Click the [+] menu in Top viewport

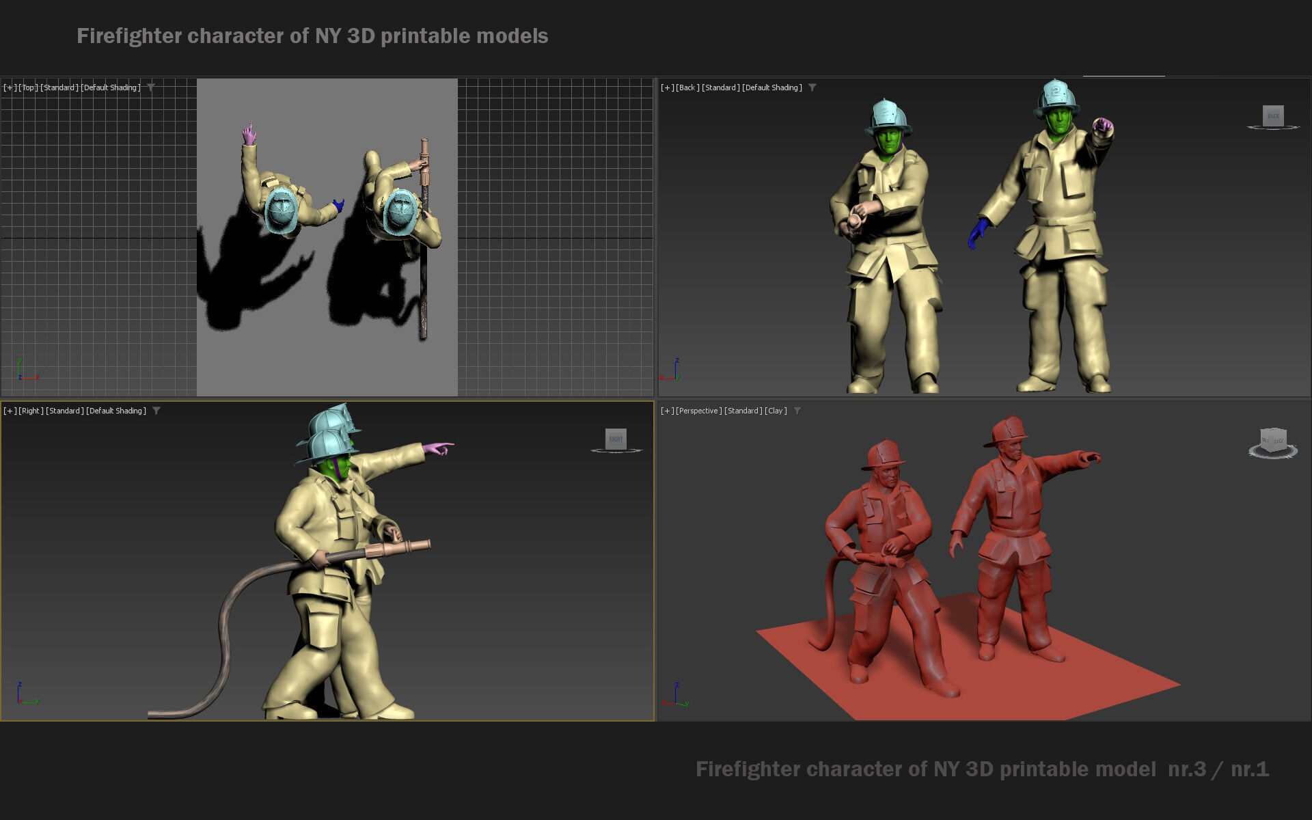(x=10, y=87)
